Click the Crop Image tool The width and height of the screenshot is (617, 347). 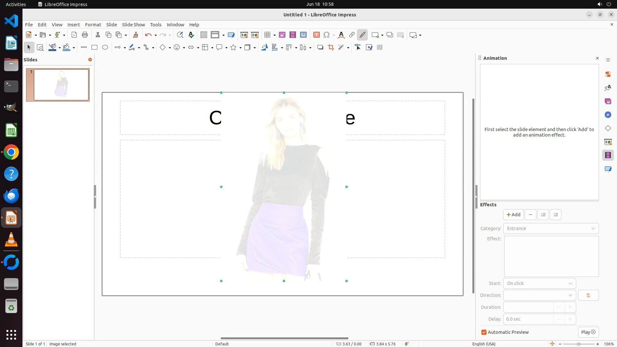[x=331, y=48]
